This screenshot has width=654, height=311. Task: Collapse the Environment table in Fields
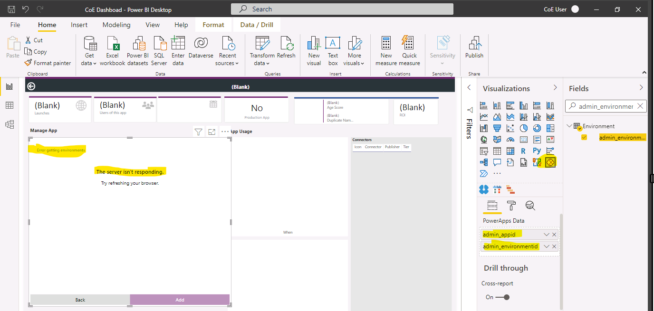568,126
